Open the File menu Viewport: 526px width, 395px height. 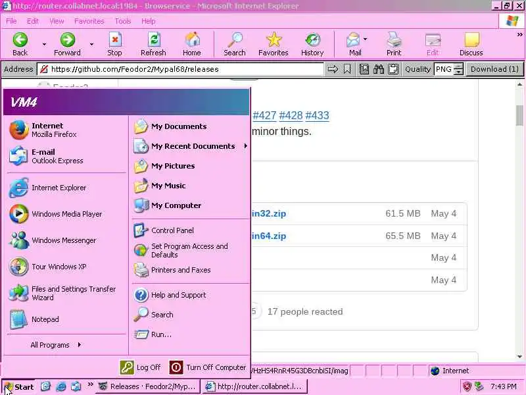pyautogui.click(x=11, y=21)
